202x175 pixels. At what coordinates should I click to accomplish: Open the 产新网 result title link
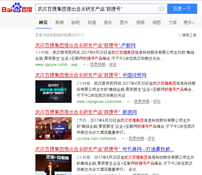pyautogui.click(x=85, y=45)
